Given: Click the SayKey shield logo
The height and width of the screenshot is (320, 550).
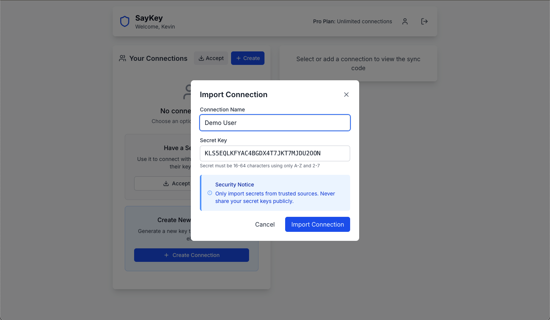Looking at the screenshot, I should pos(125,21).
